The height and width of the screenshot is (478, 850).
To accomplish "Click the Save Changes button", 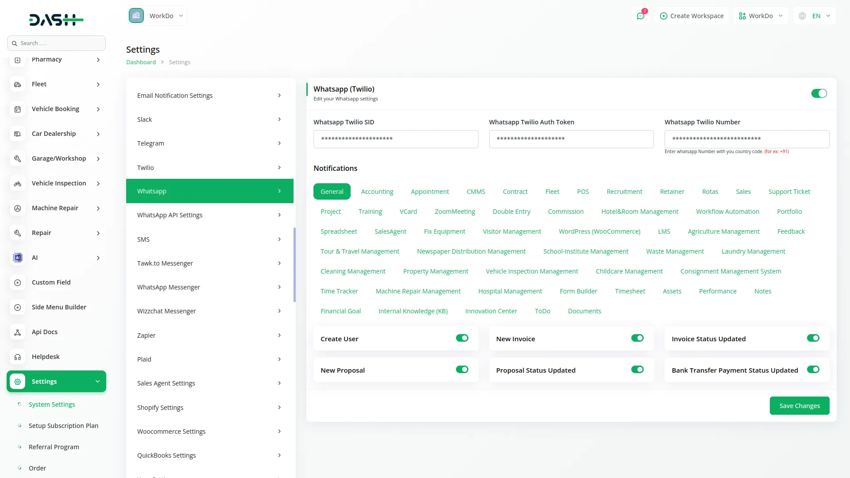I will point(799,405).
